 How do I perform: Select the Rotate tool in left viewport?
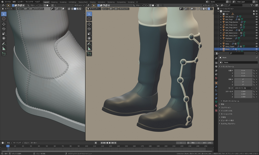coord(4,29)
